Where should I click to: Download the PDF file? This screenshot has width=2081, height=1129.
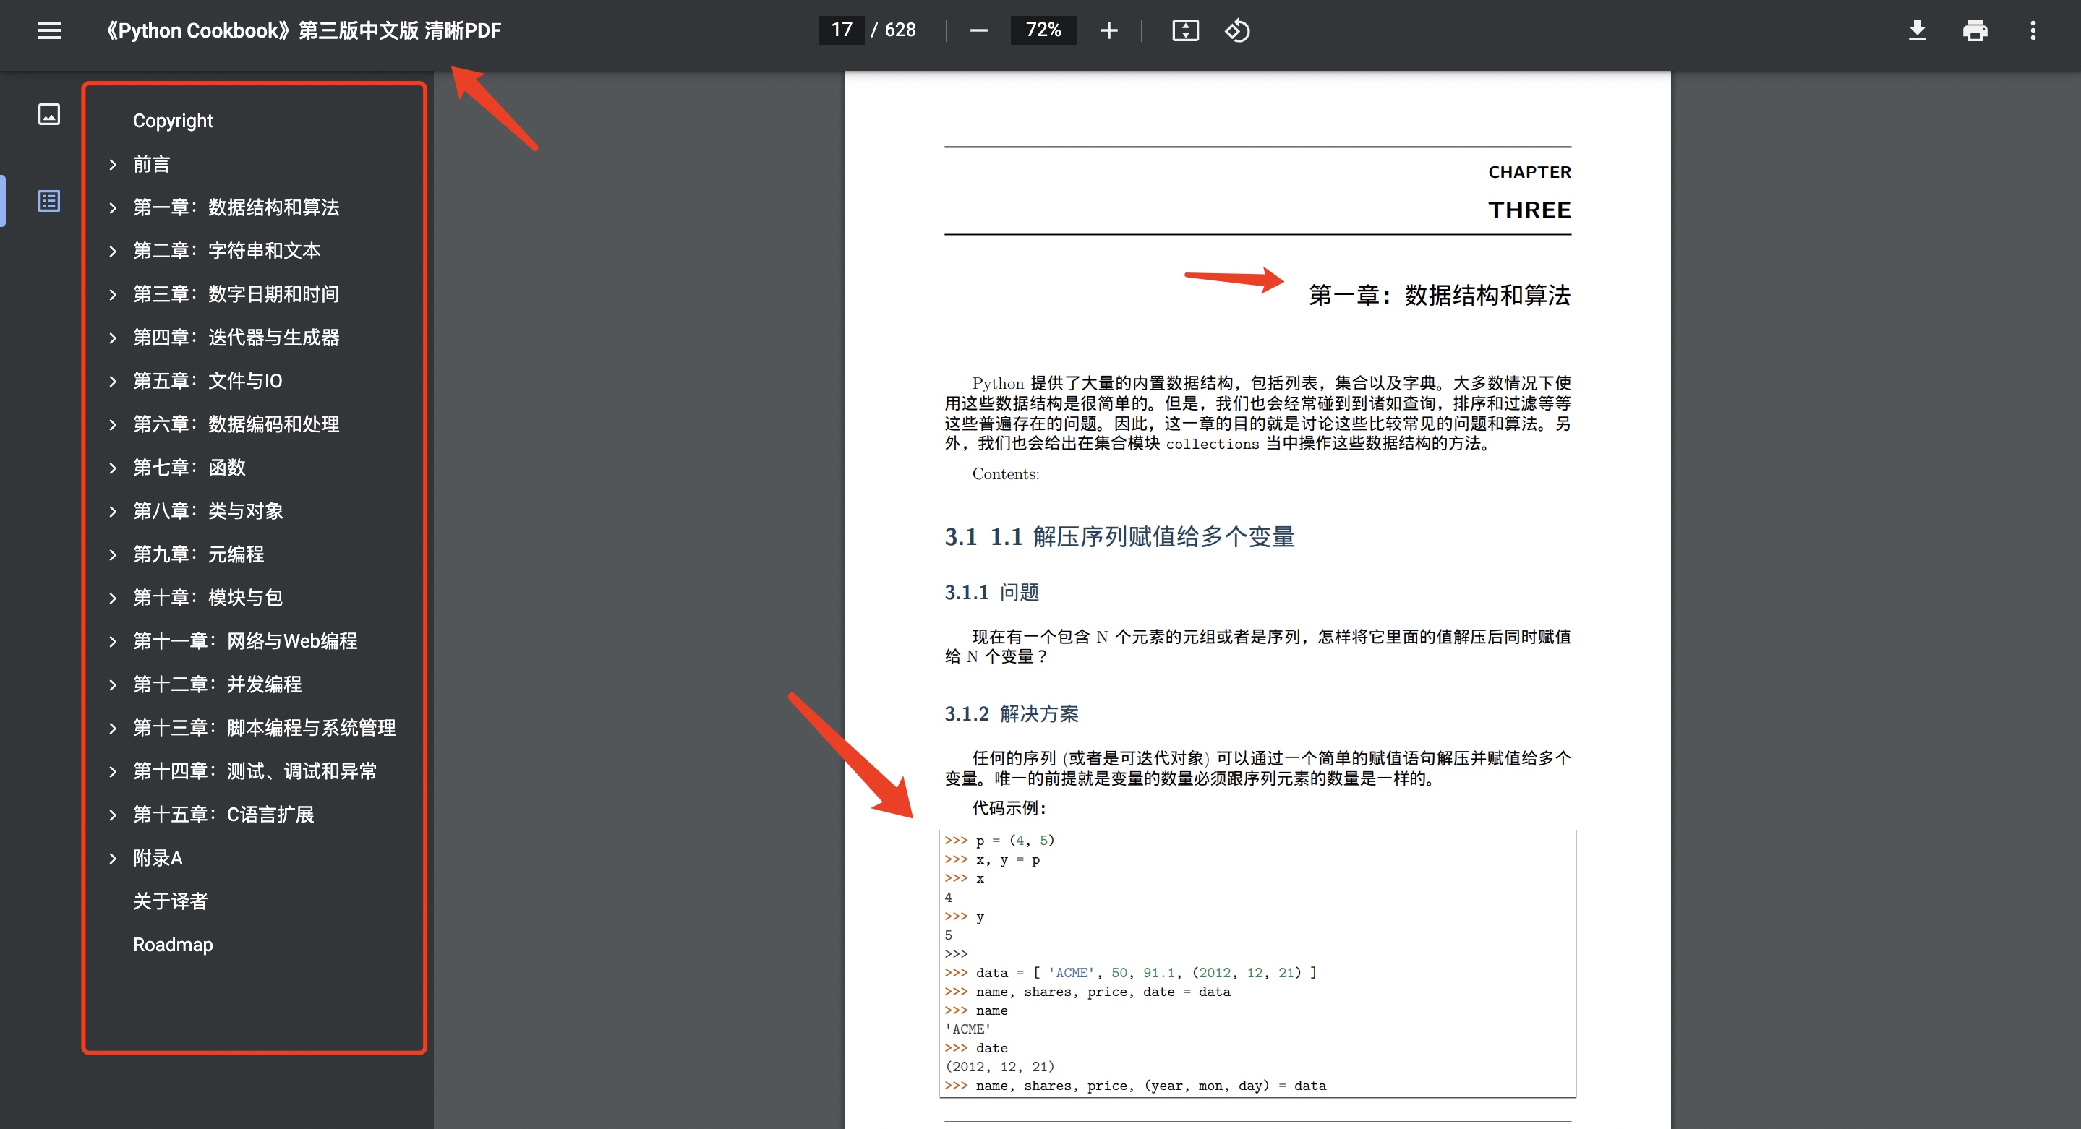point(1916,30)
